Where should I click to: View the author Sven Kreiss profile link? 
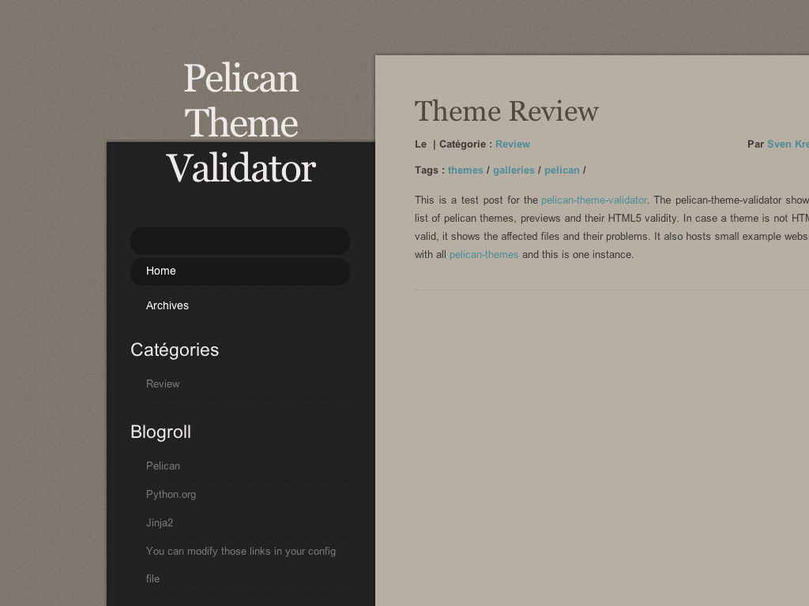(788, 144)
